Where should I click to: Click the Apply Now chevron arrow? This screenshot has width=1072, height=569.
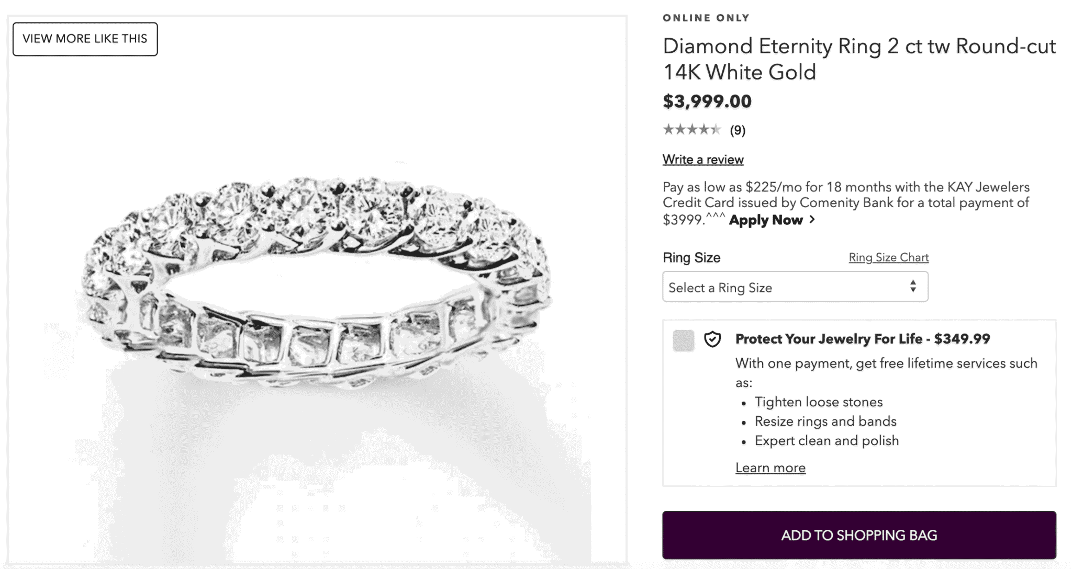pos(813,221)
